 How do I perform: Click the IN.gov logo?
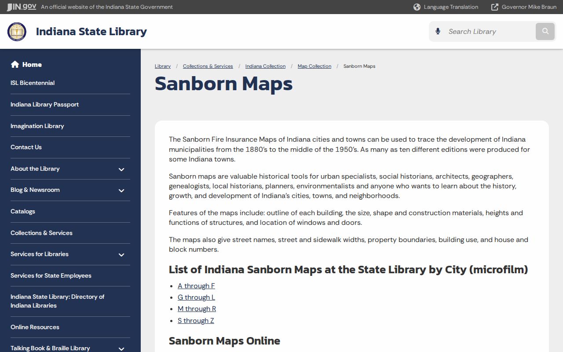[22, 7]
